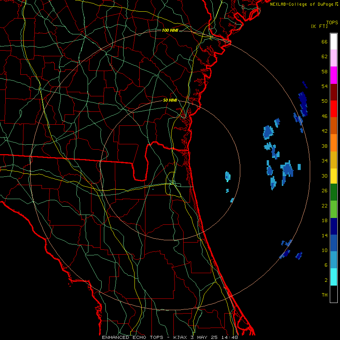Viewport: 340px width, 340px height.
Task: Click the '50' legend scale value
Action: [x=325, y=101]
